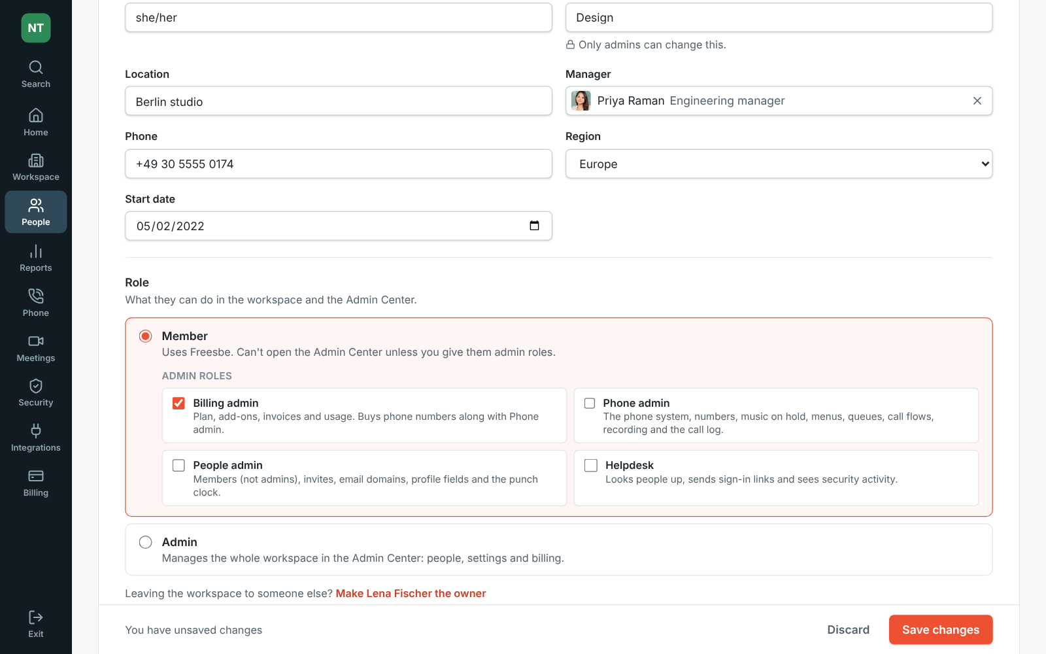Exit the Admin Center
The width and height of the screenshot is (1046, 654).
tap(36, 624)
